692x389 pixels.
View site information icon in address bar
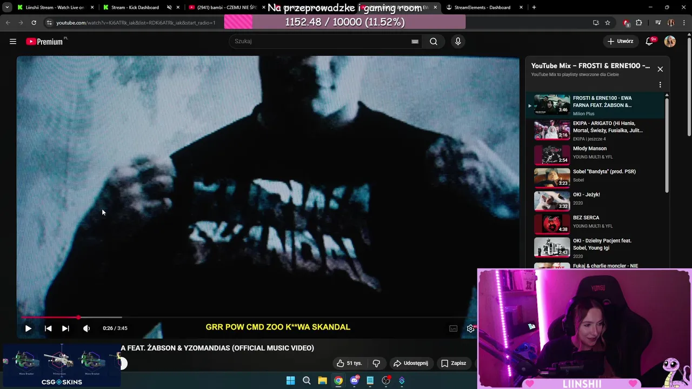click(49, 23)
